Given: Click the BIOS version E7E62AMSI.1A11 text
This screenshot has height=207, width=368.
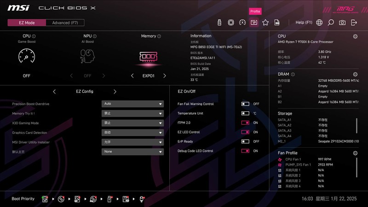Looking at the screenshot, I should (202, 58).
